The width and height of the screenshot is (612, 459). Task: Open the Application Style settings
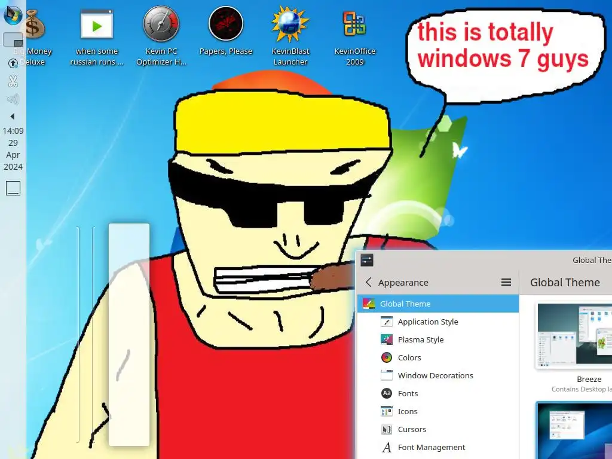pyautogui.click(x=438, y=322)
